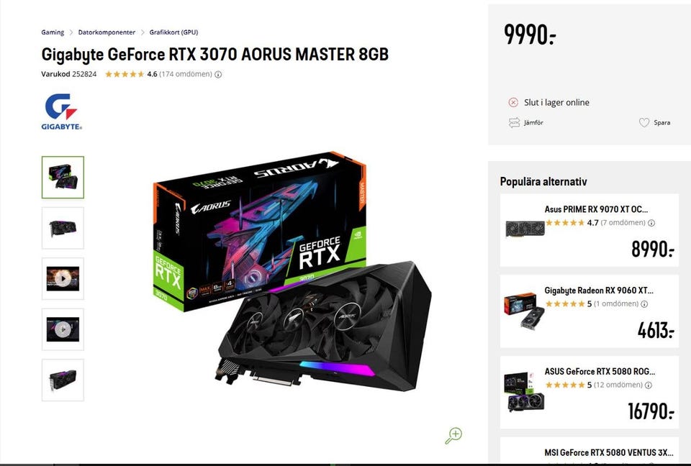The width and height of the screenshot is (691, 466).
Task: Zoom product image with magnifier icon
Action: coord(453,436)
